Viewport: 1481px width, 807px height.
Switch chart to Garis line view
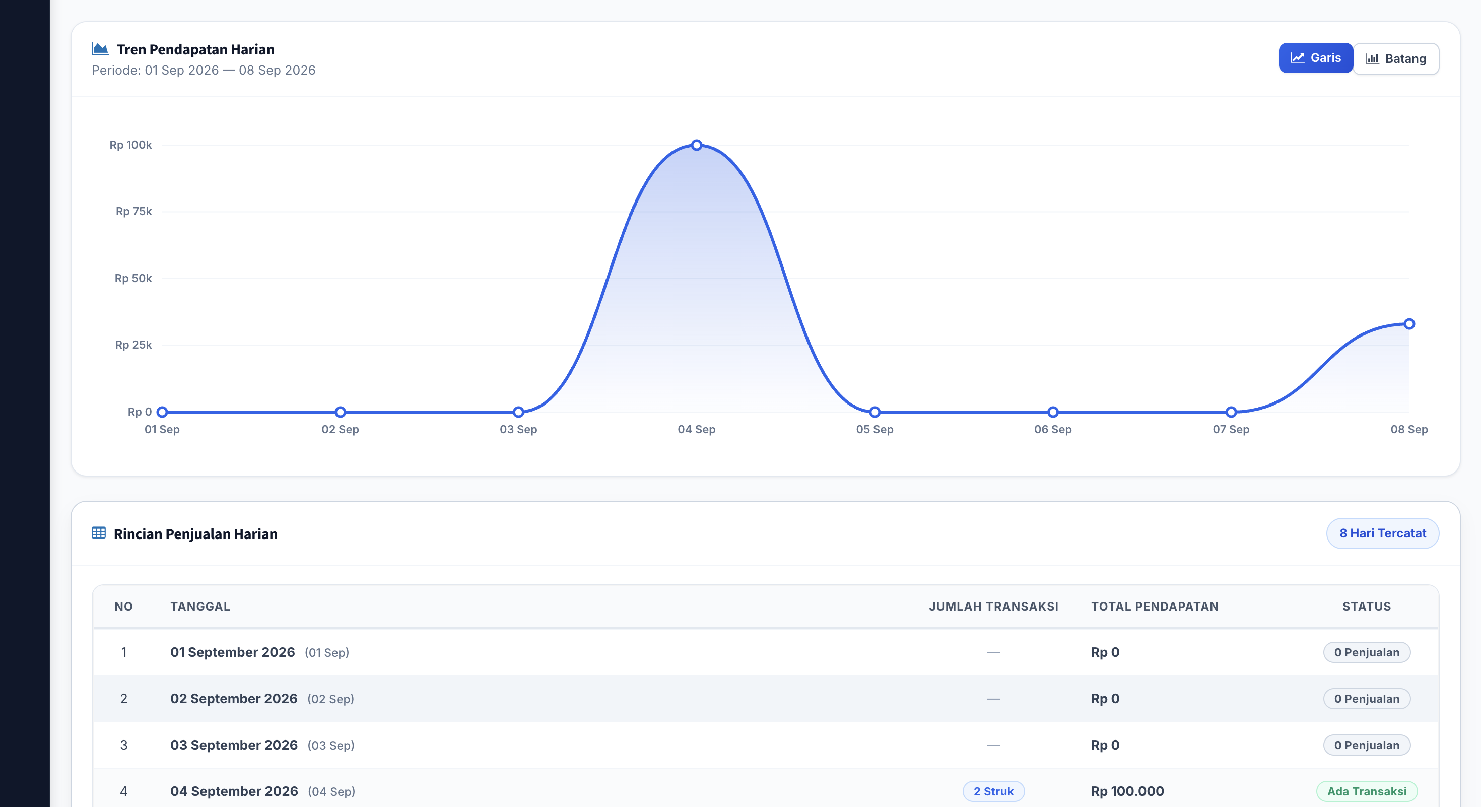pyautogui.click(x=1315, y=58)
